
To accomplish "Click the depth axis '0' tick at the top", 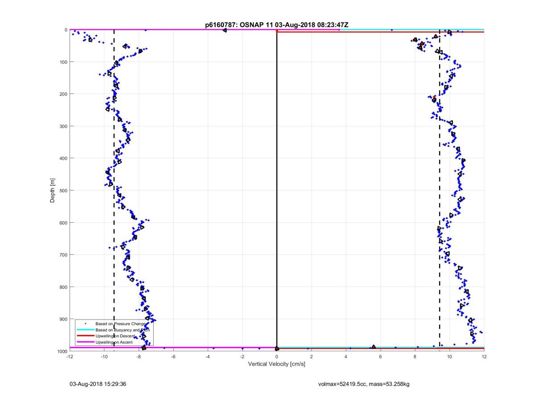I will point(66,30).
